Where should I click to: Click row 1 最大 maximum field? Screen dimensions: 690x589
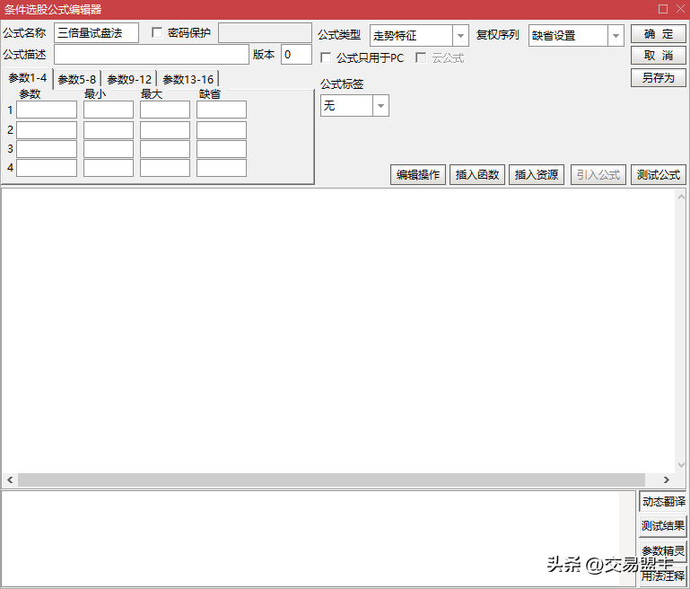tap(165, 110)
